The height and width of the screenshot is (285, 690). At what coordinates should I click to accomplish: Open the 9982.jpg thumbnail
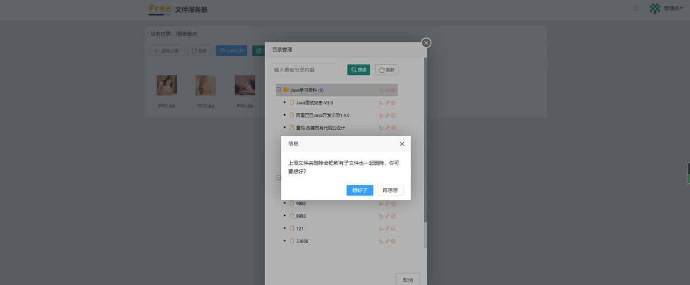click(206, 85)
